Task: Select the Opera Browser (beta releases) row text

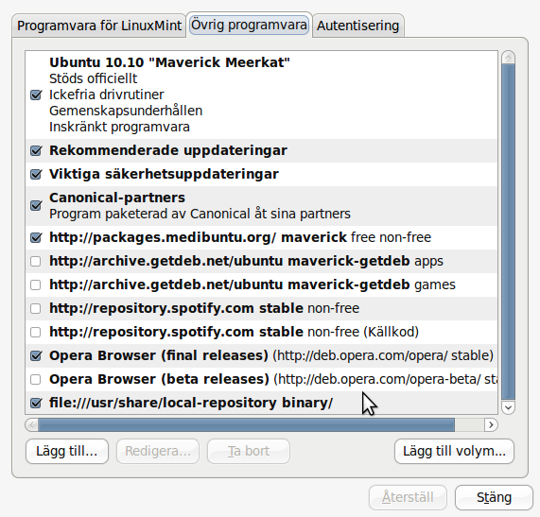Action: click(273, 379)
